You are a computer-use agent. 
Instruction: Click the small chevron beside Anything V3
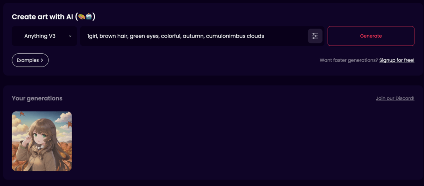coord(70,36)
